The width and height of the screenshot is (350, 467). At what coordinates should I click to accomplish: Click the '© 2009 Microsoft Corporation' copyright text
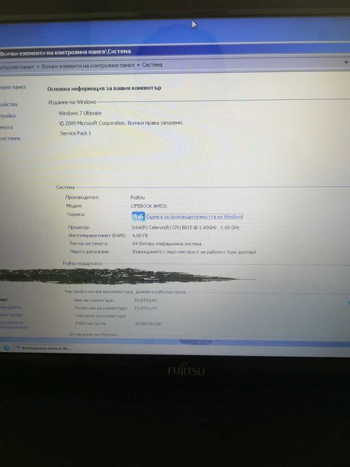click(x=92, y=123)
